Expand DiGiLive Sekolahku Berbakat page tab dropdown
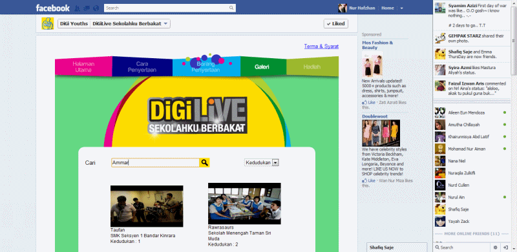This screenshot has height=252, width=517. [x=130, y=24]
